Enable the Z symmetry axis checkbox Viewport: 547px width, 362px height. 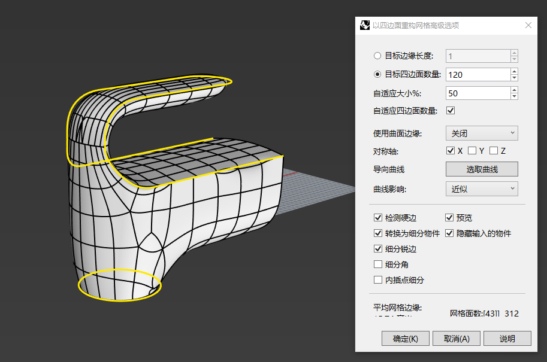[x=494, y=151]
